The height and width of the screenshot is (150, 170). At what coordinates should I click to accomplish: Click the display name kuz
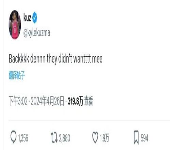[27, 17]
